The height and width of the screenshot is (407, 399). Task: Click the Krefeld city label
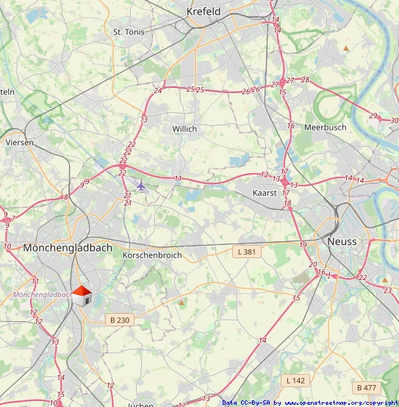[204, 12]
